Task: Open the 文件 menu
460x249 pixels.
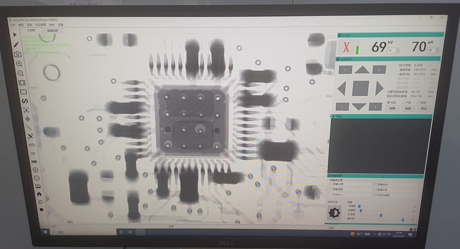Action: 12,25
